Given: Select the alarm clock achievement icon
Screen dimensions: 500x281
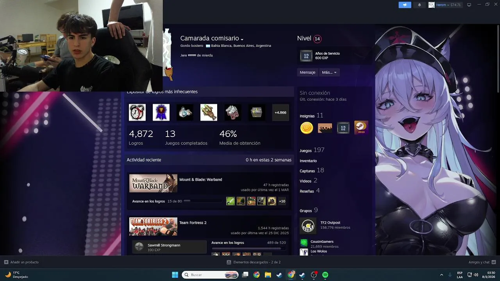Looking at the screenshot, I should tap(137, 112).
